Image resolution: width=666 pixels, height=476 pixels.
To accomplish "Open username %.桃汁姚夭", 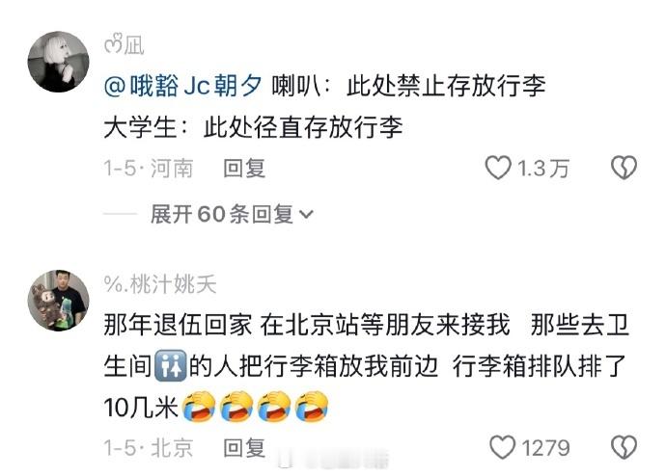I will click(160, 283).
